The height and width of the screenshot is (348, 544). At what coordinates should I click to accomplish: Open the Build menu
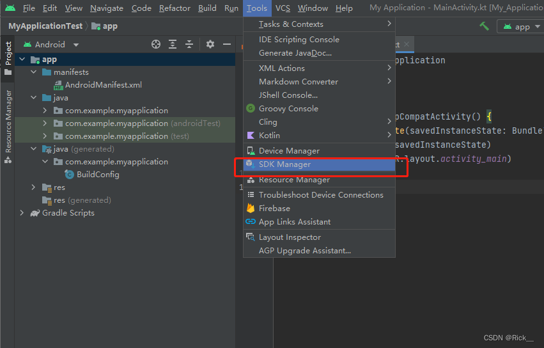207,8
